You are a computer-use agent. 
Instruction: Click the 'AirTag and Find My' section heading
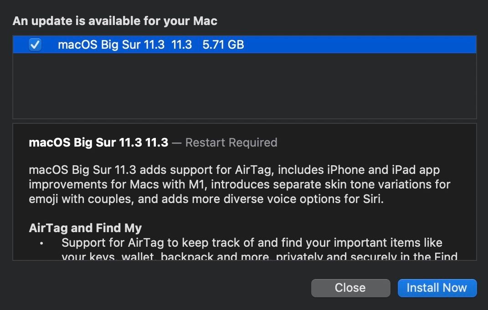pos(86,228)
